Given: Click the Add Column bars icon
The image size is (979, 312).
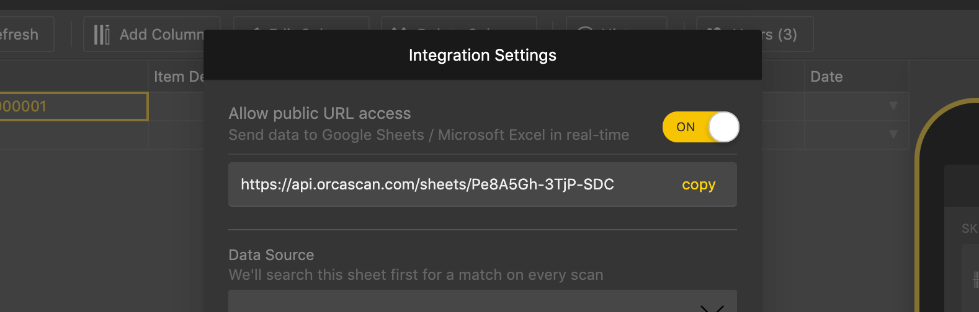Looking at the screenshot, I should [x=102, y=35].
